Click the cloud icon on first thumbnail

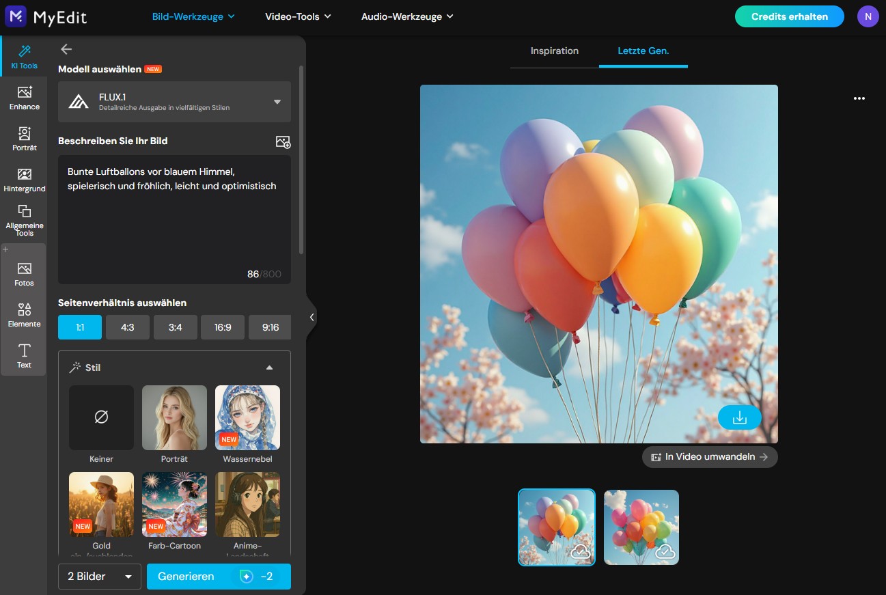pyautogui.click(x=581, y=551)
